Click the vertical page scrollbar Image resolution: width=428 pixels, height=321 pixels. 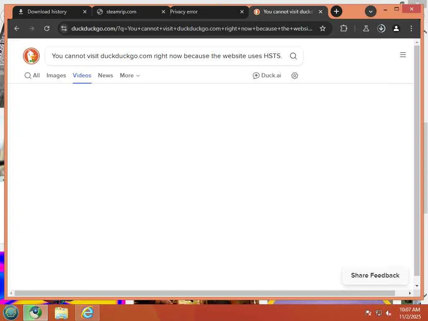coord(417,161)
